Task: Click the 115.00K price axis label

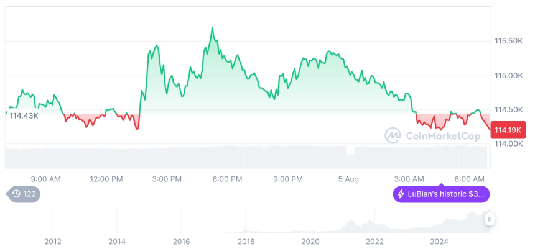Action: coord(508,75)
